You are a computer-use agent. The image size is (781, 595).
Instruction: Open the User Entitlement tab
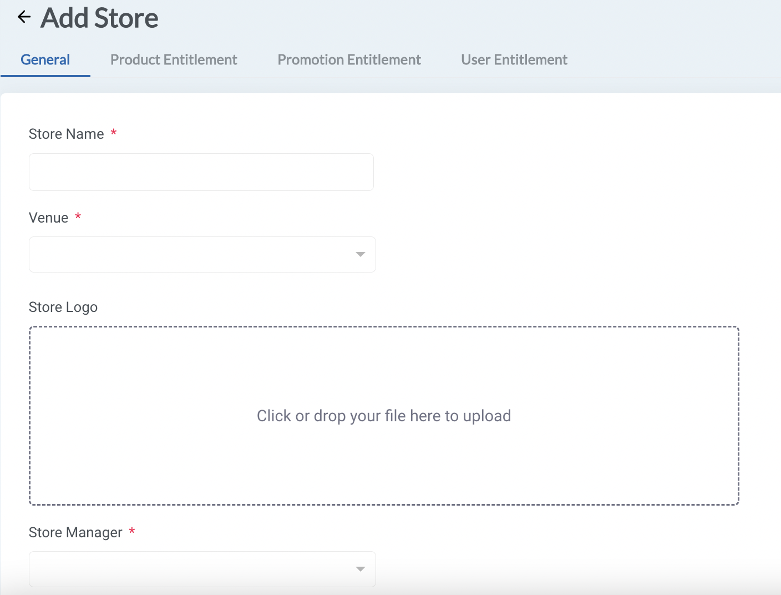[514, 59]
